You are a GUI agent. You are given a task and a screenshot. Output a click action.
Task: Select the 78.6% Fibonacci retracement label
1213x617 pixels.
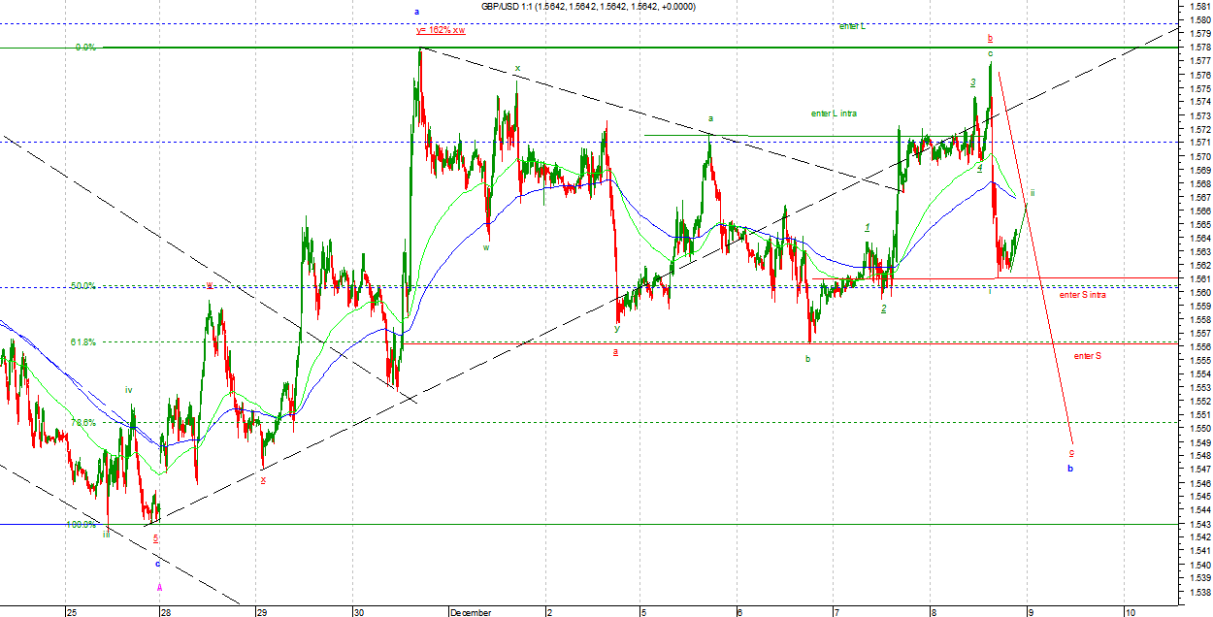(x=82, y=423)
